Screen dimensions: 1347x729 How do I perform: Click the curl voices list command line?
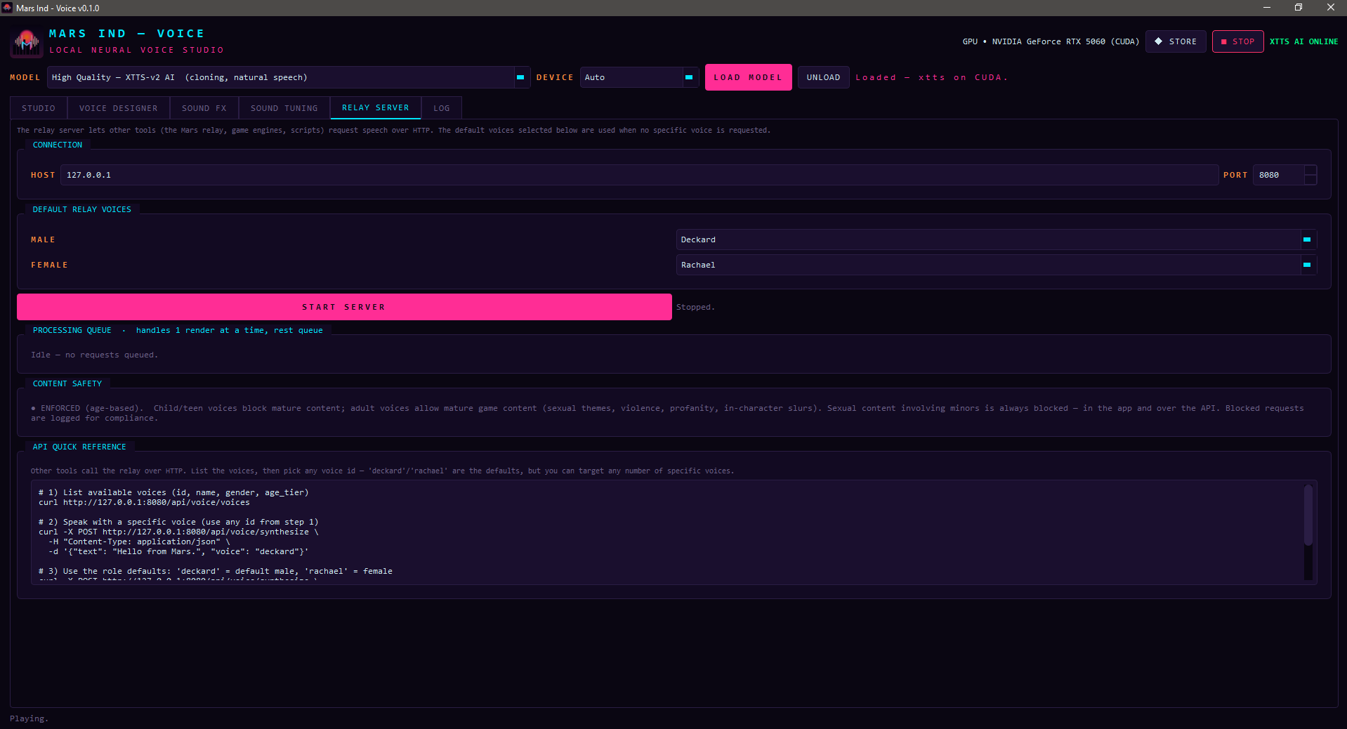click(144, 502)
